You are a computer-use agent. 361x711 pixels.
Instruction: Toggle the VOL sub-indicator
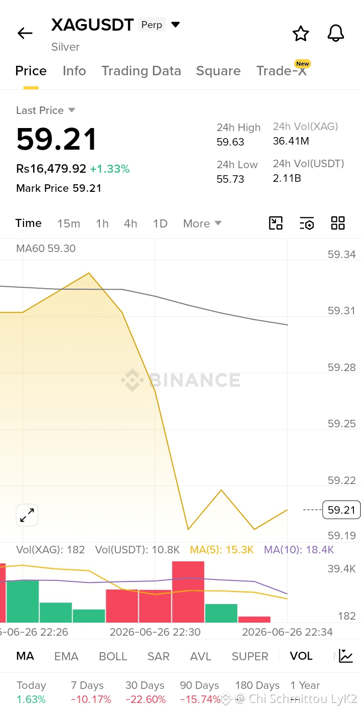[x=301, y=656]
